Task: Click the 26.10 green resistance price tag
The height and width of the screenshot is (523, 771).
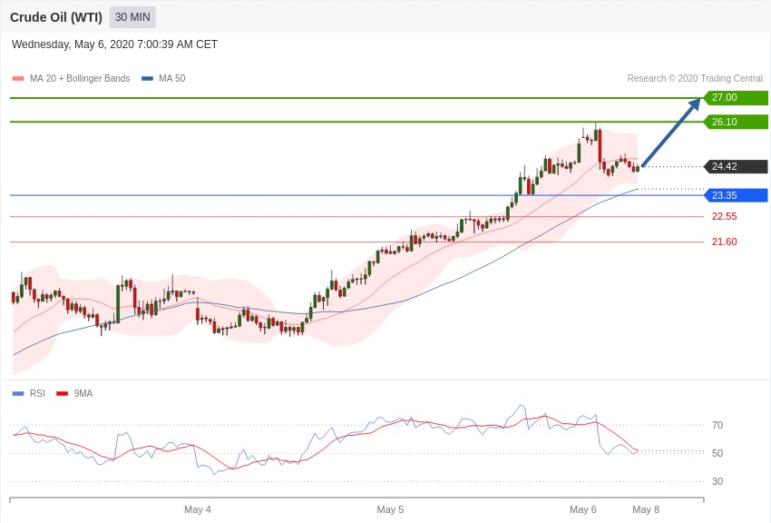Action: point(736,122)
